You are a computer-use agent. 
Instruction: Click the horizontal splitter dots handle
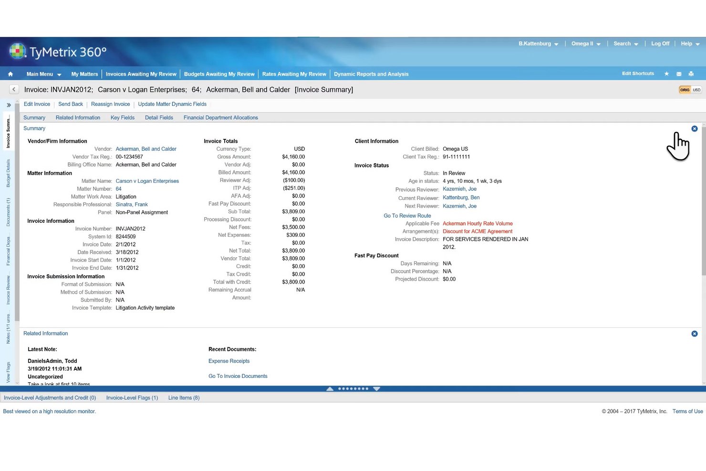[353, 389]
